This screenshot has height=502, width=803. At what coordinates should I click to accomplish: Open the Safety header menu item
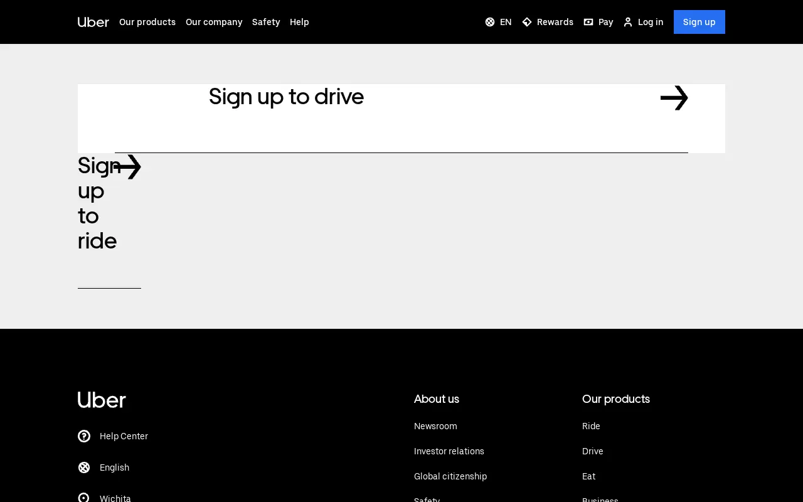point(266,22)
